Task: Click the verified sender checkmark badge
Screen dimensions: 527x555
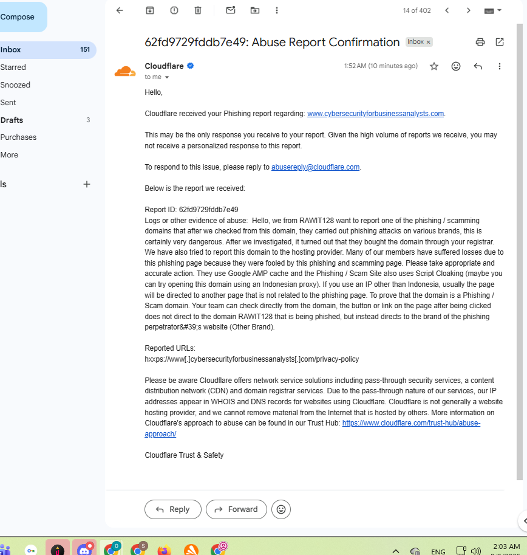Action: 190,66
